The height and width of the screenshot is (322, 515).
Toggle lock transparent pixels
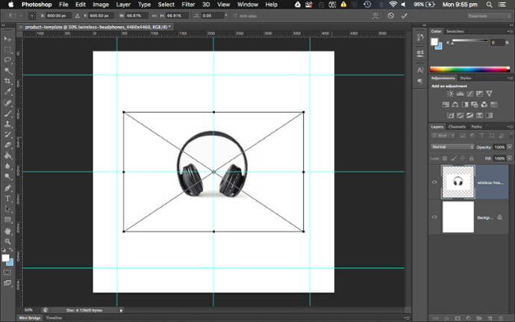click(445, 158)
